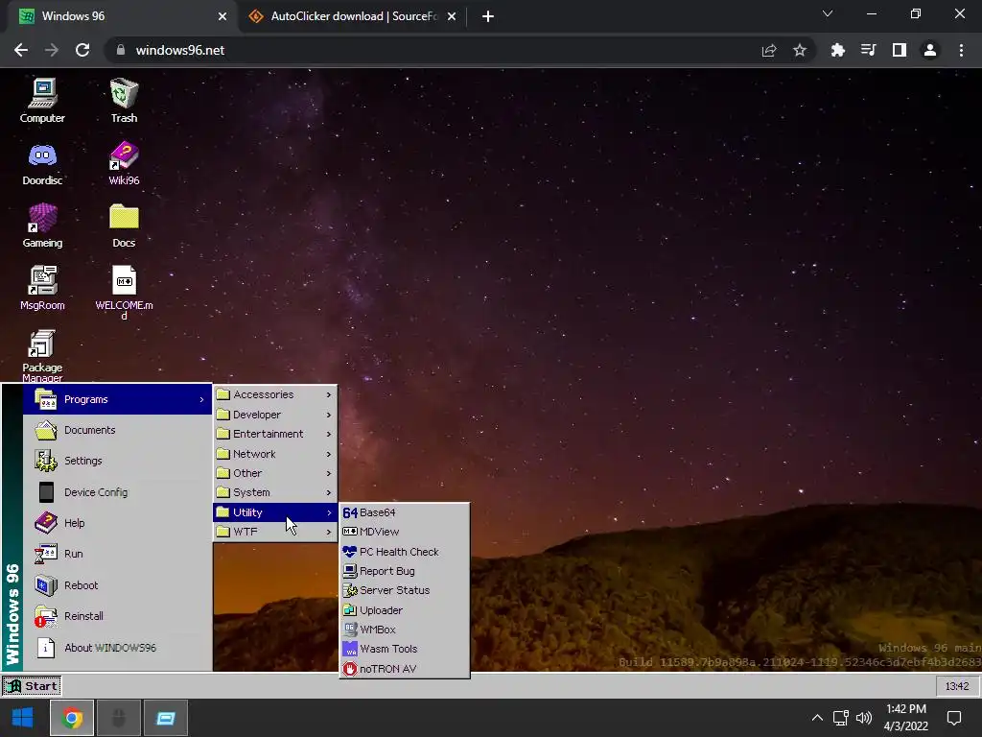Open PC Health Check utility
982x737 pixels.
404,552
